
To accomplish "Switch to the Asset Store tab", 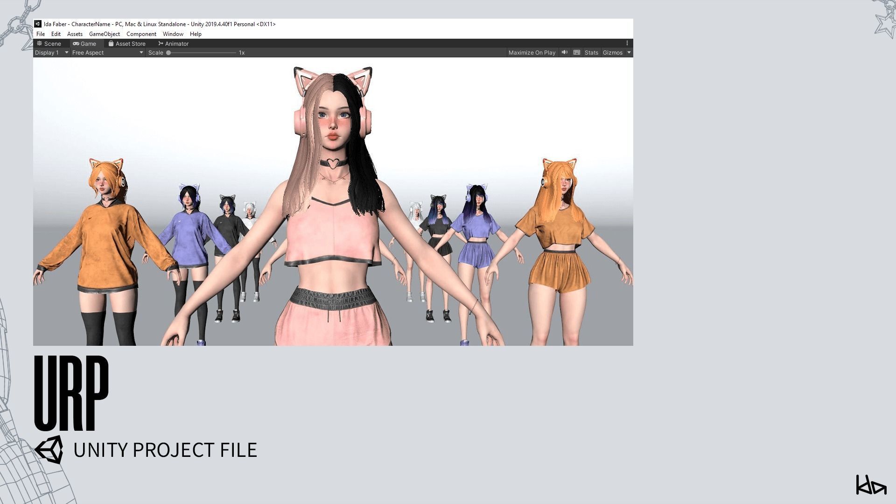I will [127, 43].
